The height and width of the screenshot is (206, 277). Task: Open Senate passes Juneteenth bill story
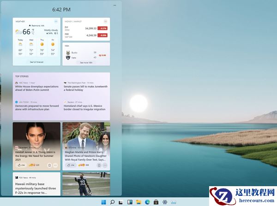(x=86, y=88)
